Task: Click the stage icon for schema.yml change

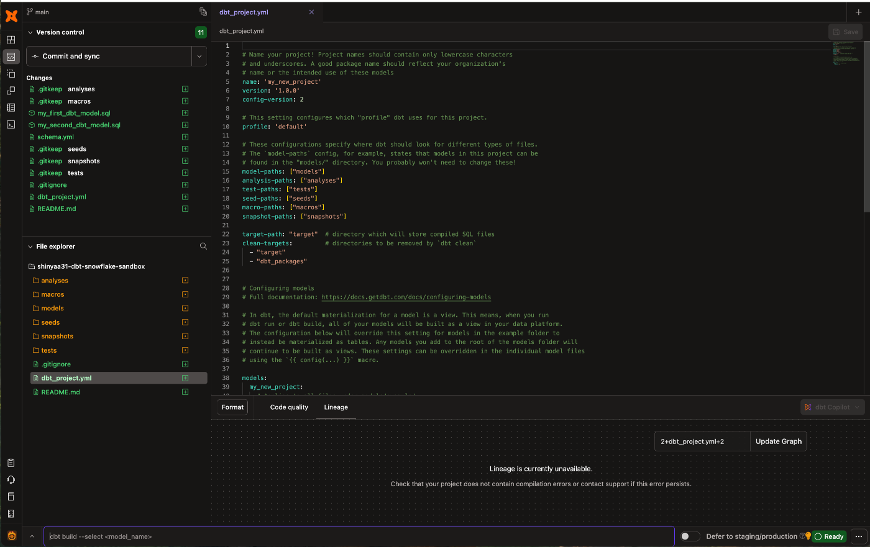Action: coord(185,137)
